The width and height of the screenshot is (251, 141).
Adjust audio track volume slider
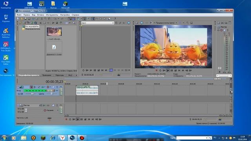tap(33, 94)
